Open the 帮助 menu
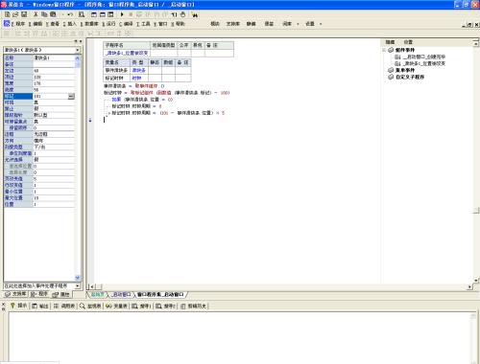The width and height of the screenshot is (480, 364). click(178, 24)
